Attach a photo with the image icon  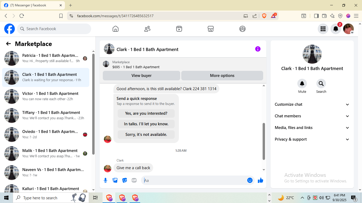[115, 180]
